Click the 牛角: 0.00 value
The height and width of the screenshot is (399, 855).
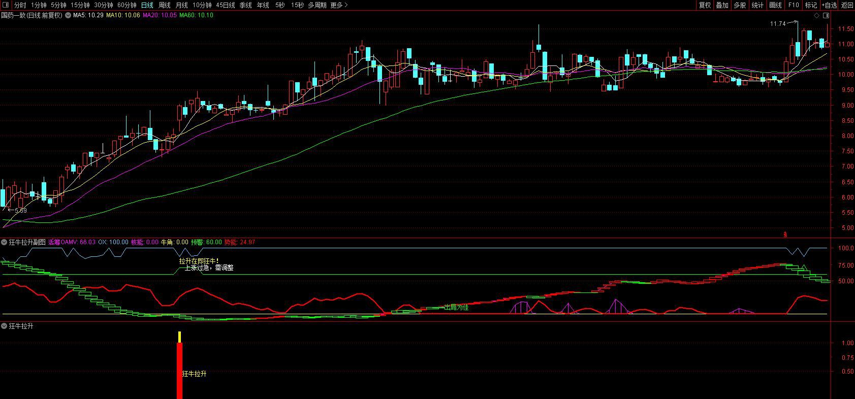(174, 242)
